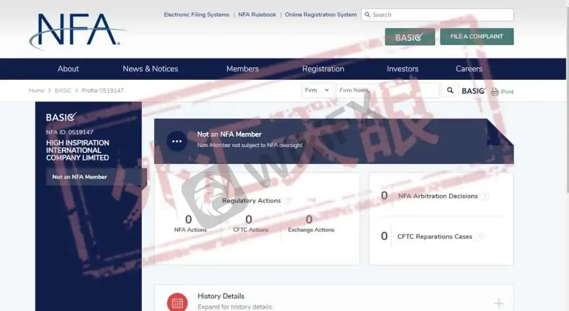Click the HIGH INSPIRATION INTERNATIONAL COMPANY LIMITED name
This screenshot has height=311, width=569.
point(77,150)
